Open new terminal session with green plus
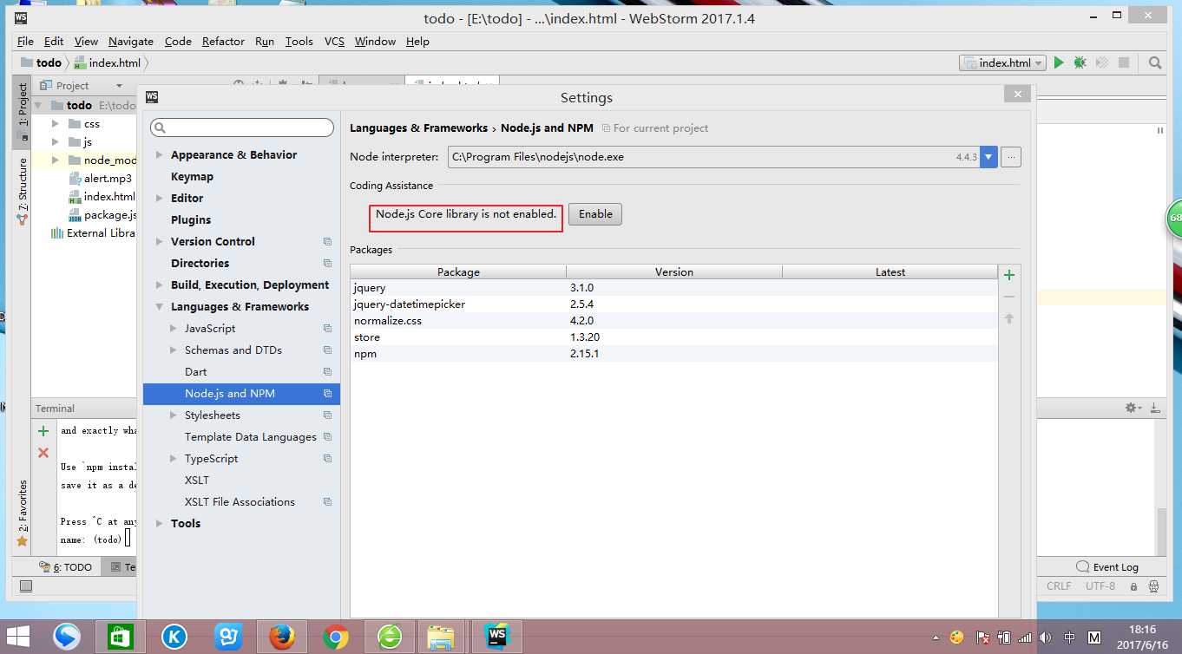The image size is (1182, 654). (43, 431)
